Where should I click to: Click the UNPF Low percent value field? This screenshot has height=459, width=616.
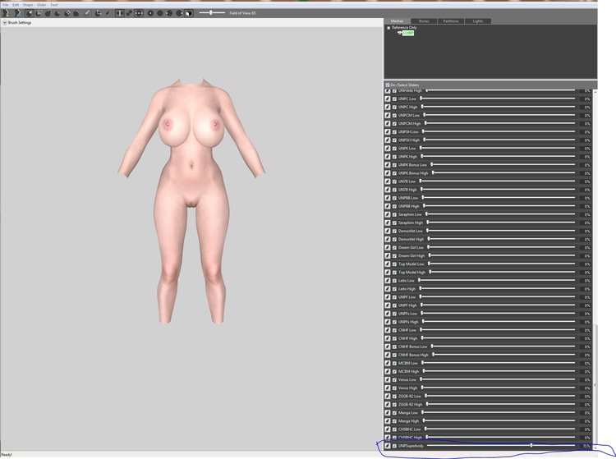(x=586, y=297)
